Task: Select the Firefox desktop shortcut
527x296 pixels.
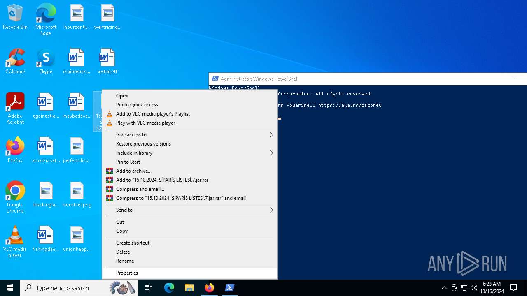Action: [x=15, y=150]
